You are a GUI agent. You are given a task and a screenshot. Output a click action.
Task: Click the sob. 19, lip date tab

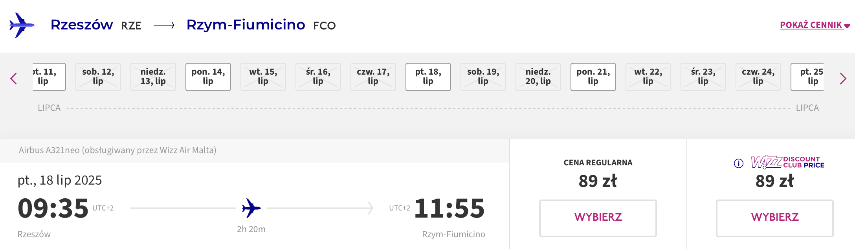point(483,77)
